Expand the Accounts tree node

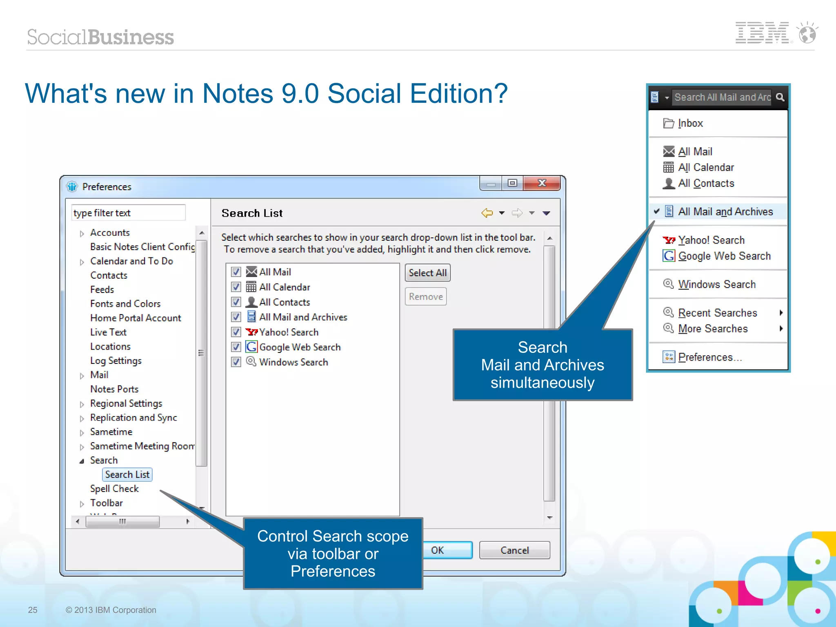coord(82,233)
